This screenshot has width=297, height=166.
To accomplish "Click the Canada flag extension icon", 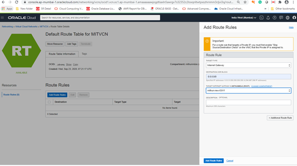I will (x=273, y=2).
